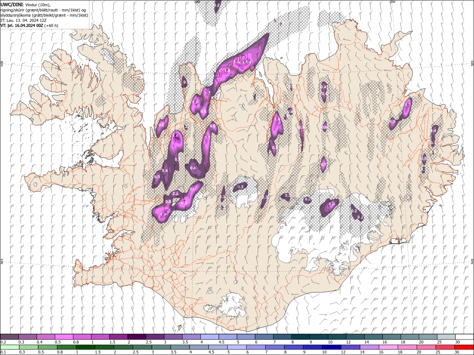Click the 2.2 snowfall value on the map
The height and width of the screenshot is (355, 474).
click(176, 135)
